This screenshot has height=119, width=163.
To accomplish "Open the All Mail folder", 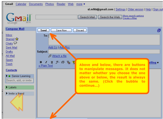I will pyautogui.click(x=10, y=56).
